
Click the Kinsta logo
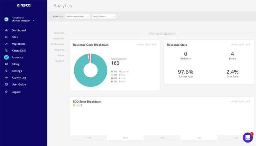tap(24, 5)
